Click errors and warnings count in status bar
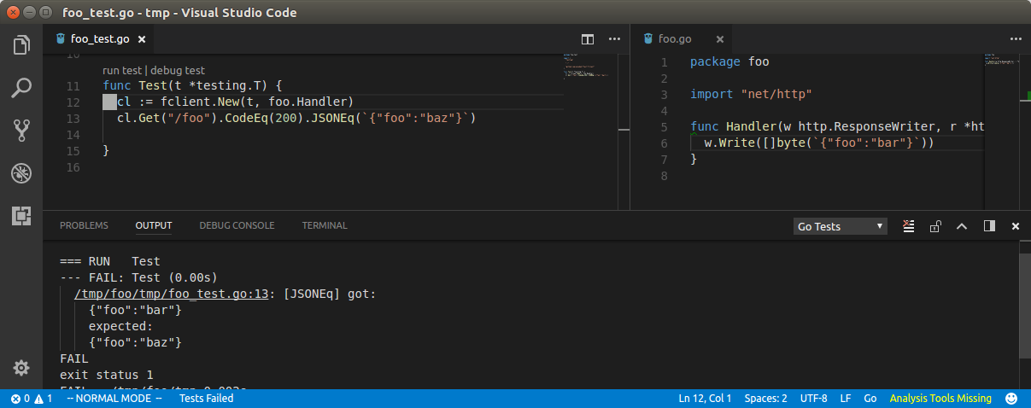1031x408 pixels. coord(31,399)
